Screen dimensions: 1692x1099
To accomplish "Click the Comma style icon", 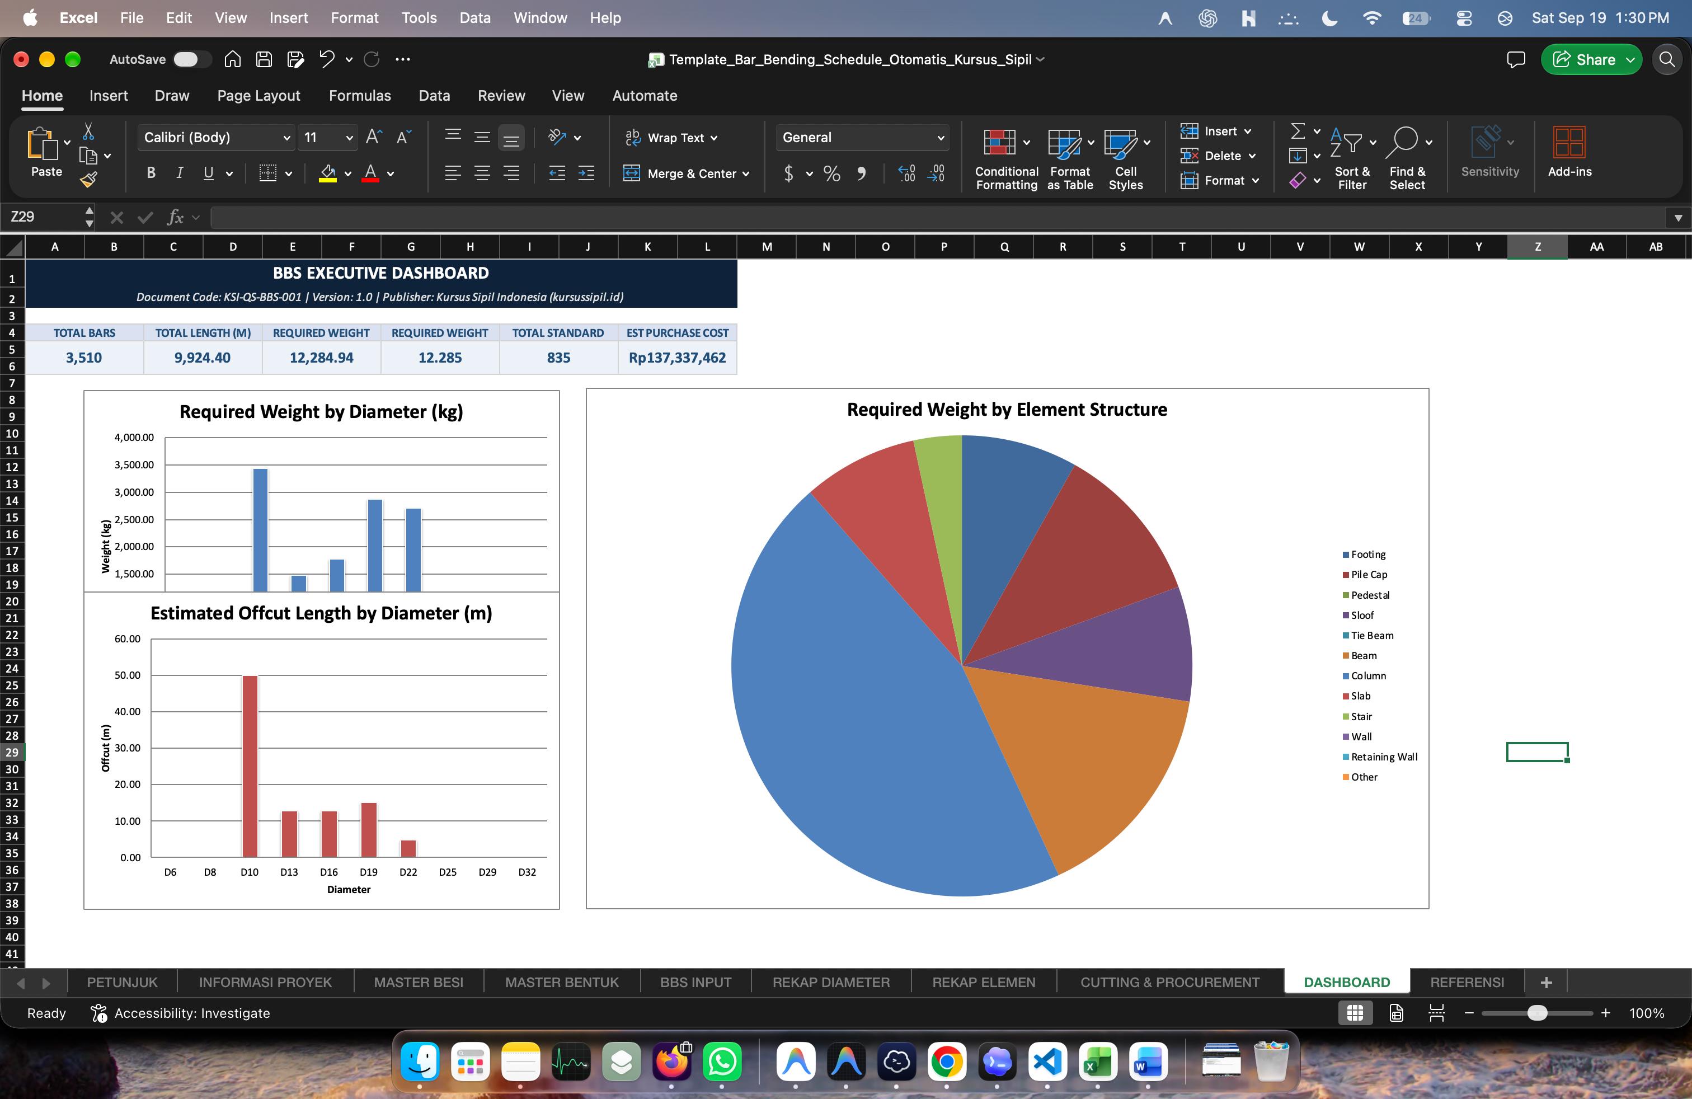I will [x=862, y=173].
